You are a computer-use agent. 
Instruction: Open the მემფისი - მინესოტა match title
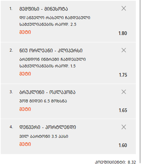point(44,9)
